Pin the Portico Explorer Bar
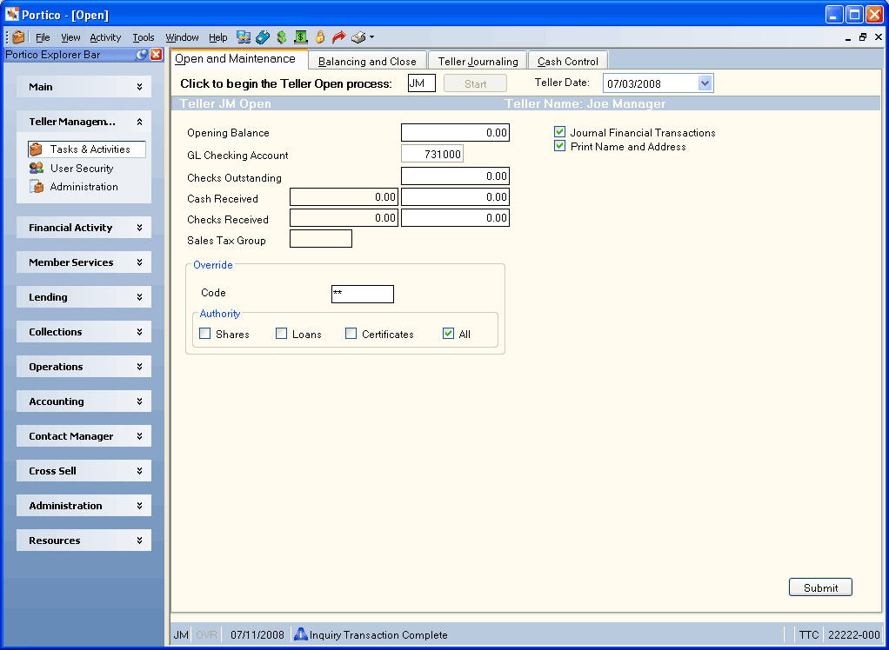Viewport: 889px width, 650px height. tap(142, 55)
